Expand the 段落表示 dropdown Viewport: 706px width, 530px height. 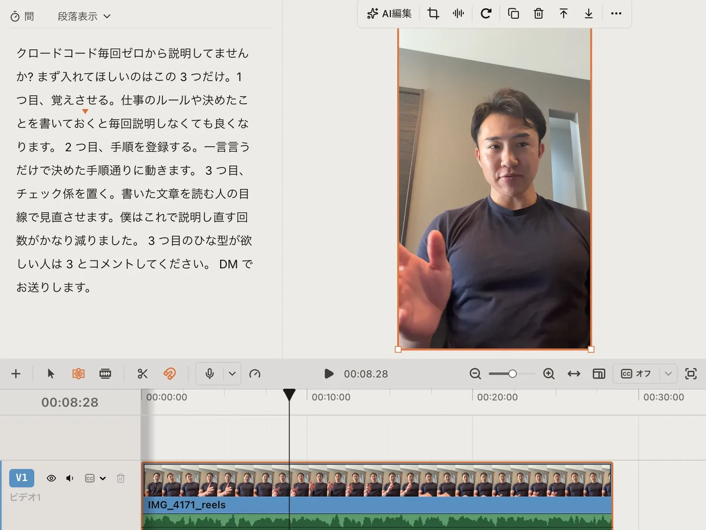point(84,16)
